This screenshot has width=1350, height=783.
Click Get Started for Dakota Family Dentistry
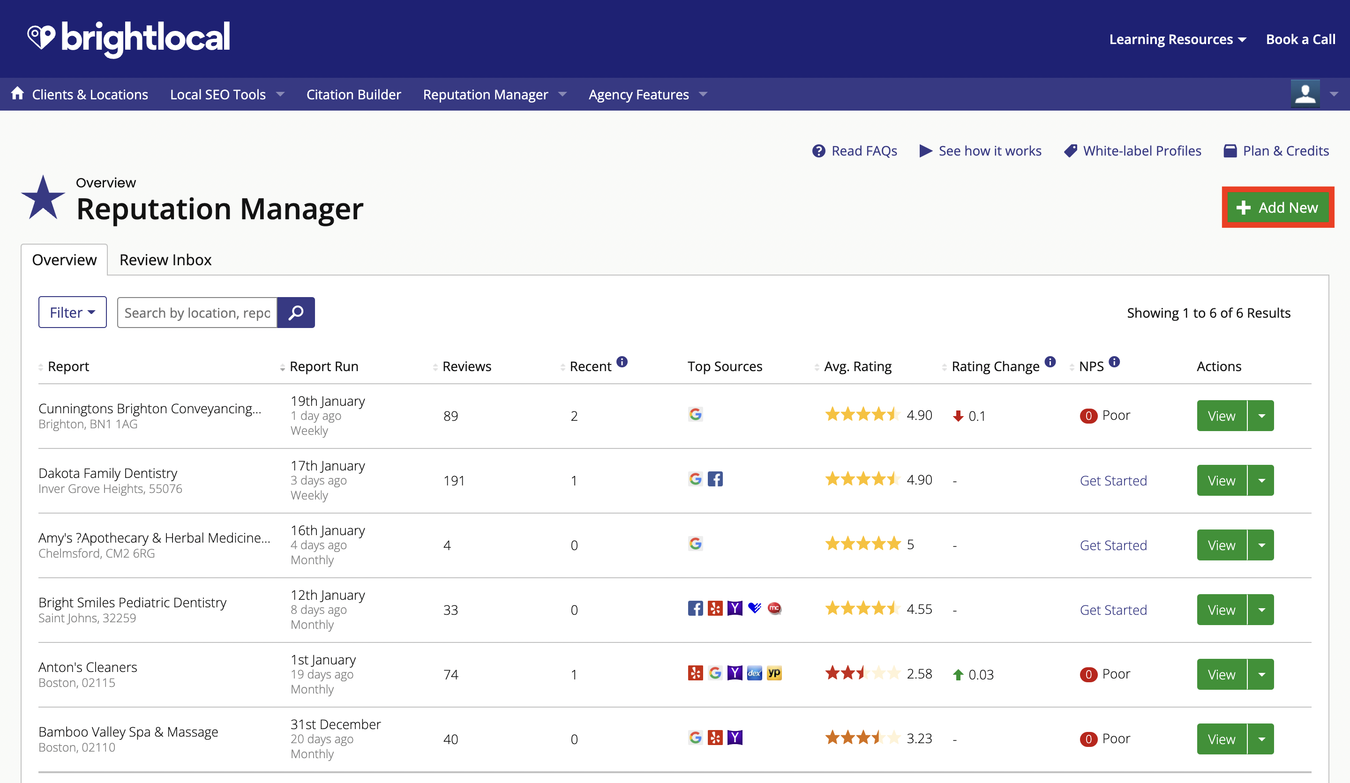[x=1113, y=480]
